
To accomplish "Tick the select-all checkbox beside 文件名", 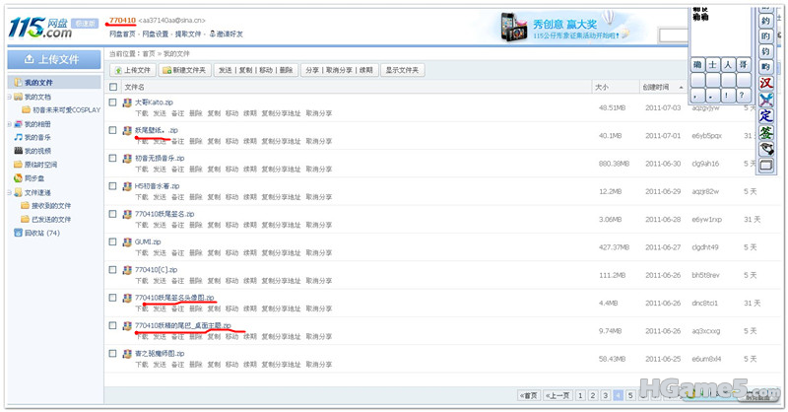I will tap(113, 87).
